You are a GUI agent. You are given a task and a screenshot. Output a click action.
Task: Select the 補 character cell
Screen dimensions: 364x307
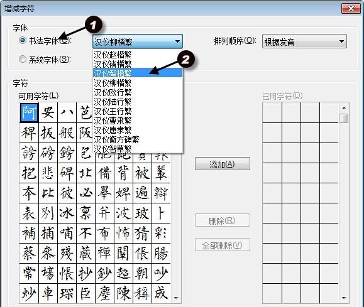(x=29, y=234)
